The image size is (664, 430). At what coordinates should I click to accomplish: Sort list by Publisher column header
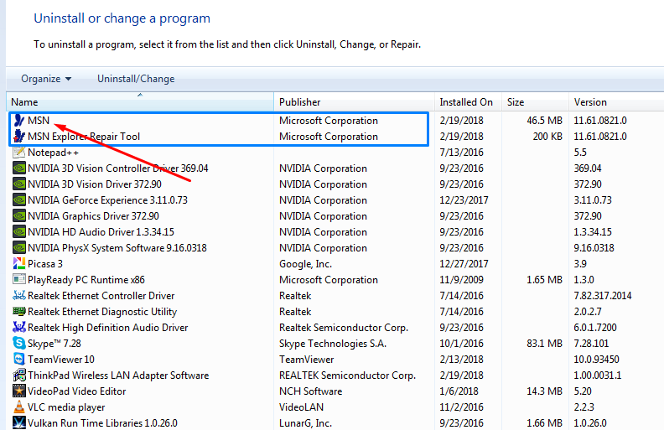(354, 102)
